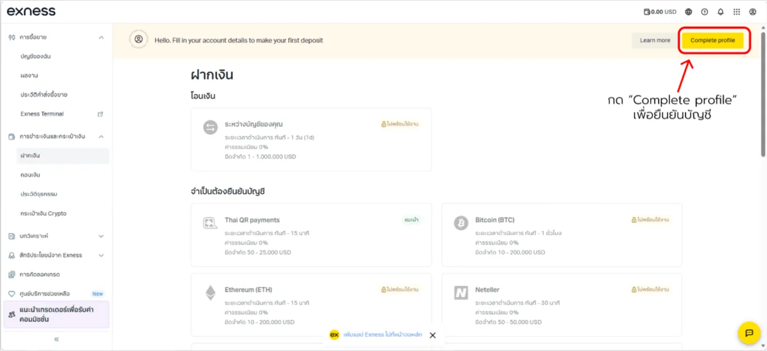Click the จำเป็นต้องยืนยันบัญชี section heading
The height and width of the screenshot is (351, 767).
[x=227, y=192]
